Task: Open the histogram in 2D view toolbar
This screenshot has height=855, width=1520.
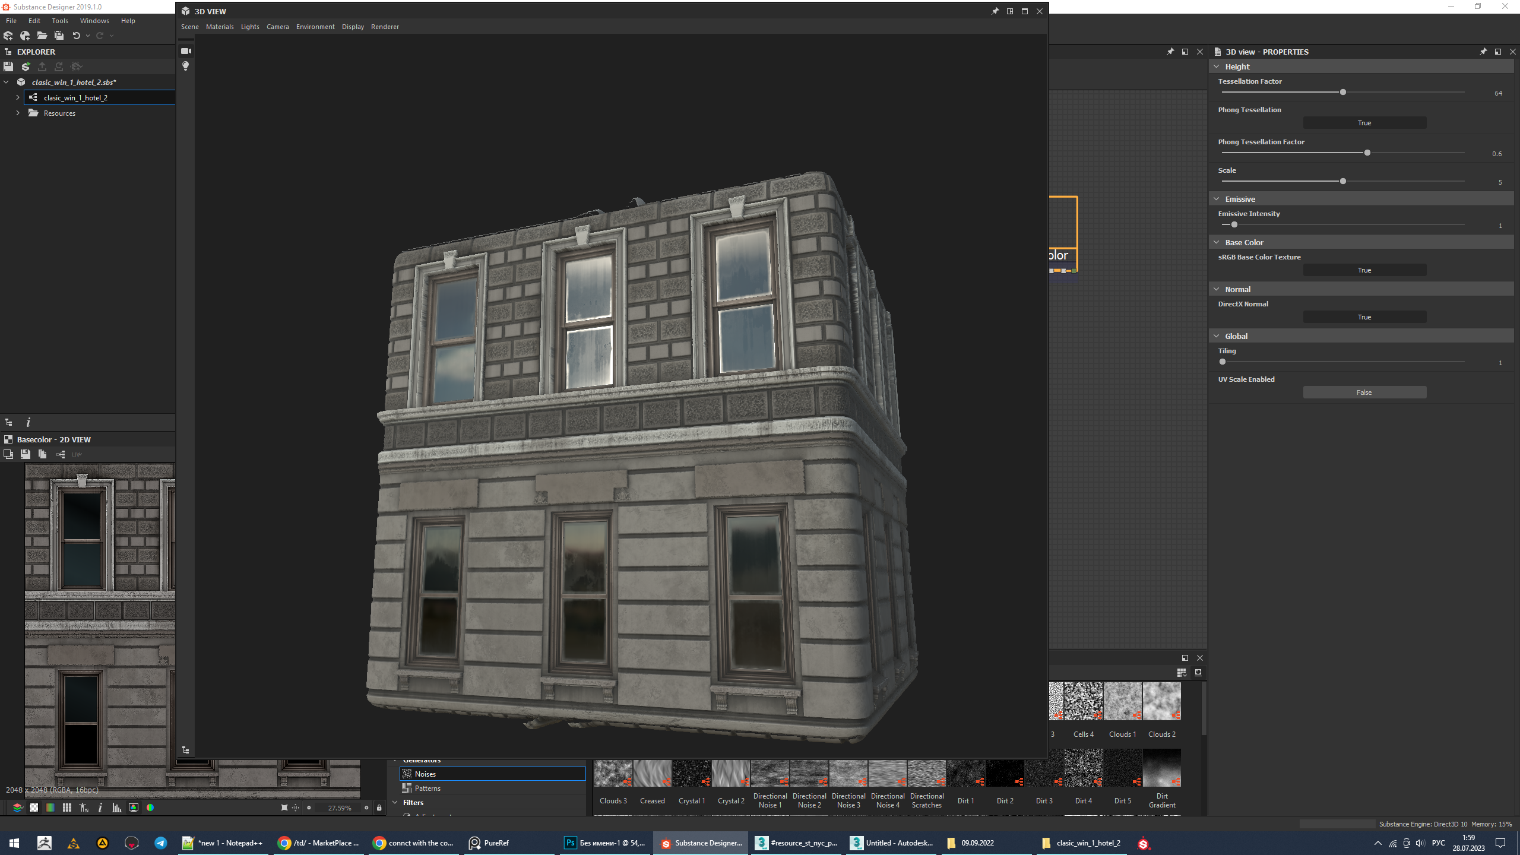Action: pyautogui.click(x=117, y=807)
